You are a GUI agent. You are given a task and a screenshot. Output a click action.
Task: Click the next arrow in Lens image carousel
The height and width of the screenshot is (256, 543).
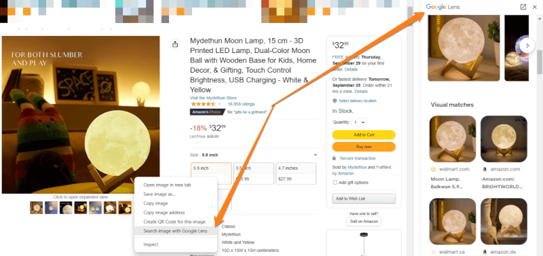(527, 45)
